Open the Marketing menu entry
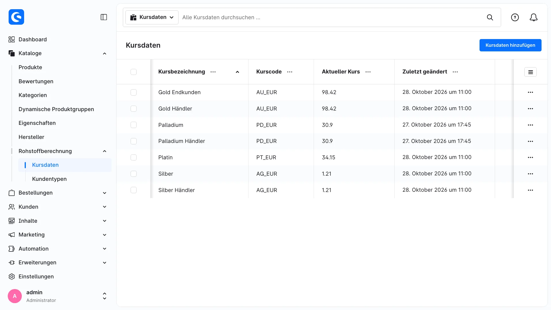Screen dimensions: 551x310 coord(31,235)
